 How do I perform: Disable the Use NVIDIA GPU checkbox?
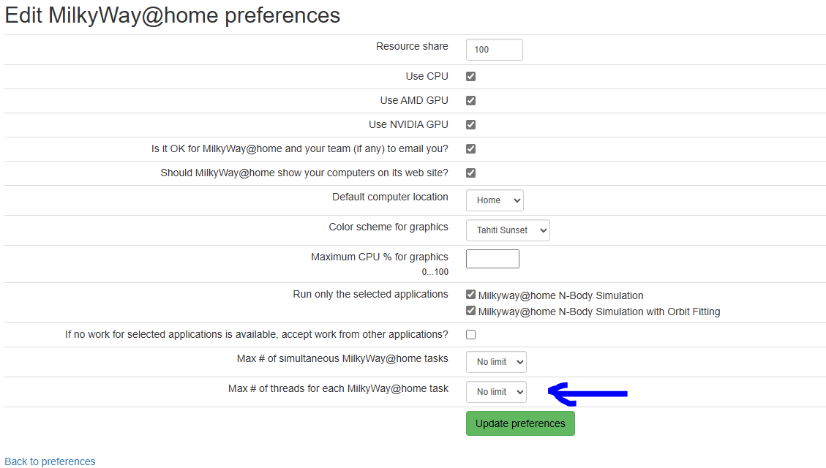(471, 124)
